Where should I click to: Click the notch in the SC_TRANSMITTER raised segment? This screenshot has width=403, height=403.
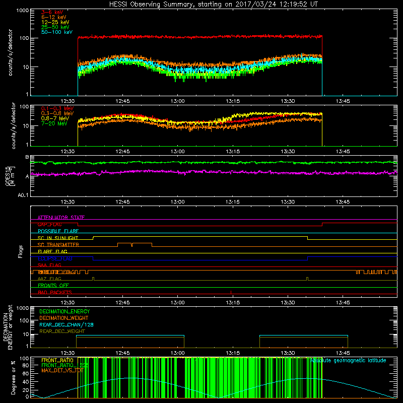coord(132,245)
